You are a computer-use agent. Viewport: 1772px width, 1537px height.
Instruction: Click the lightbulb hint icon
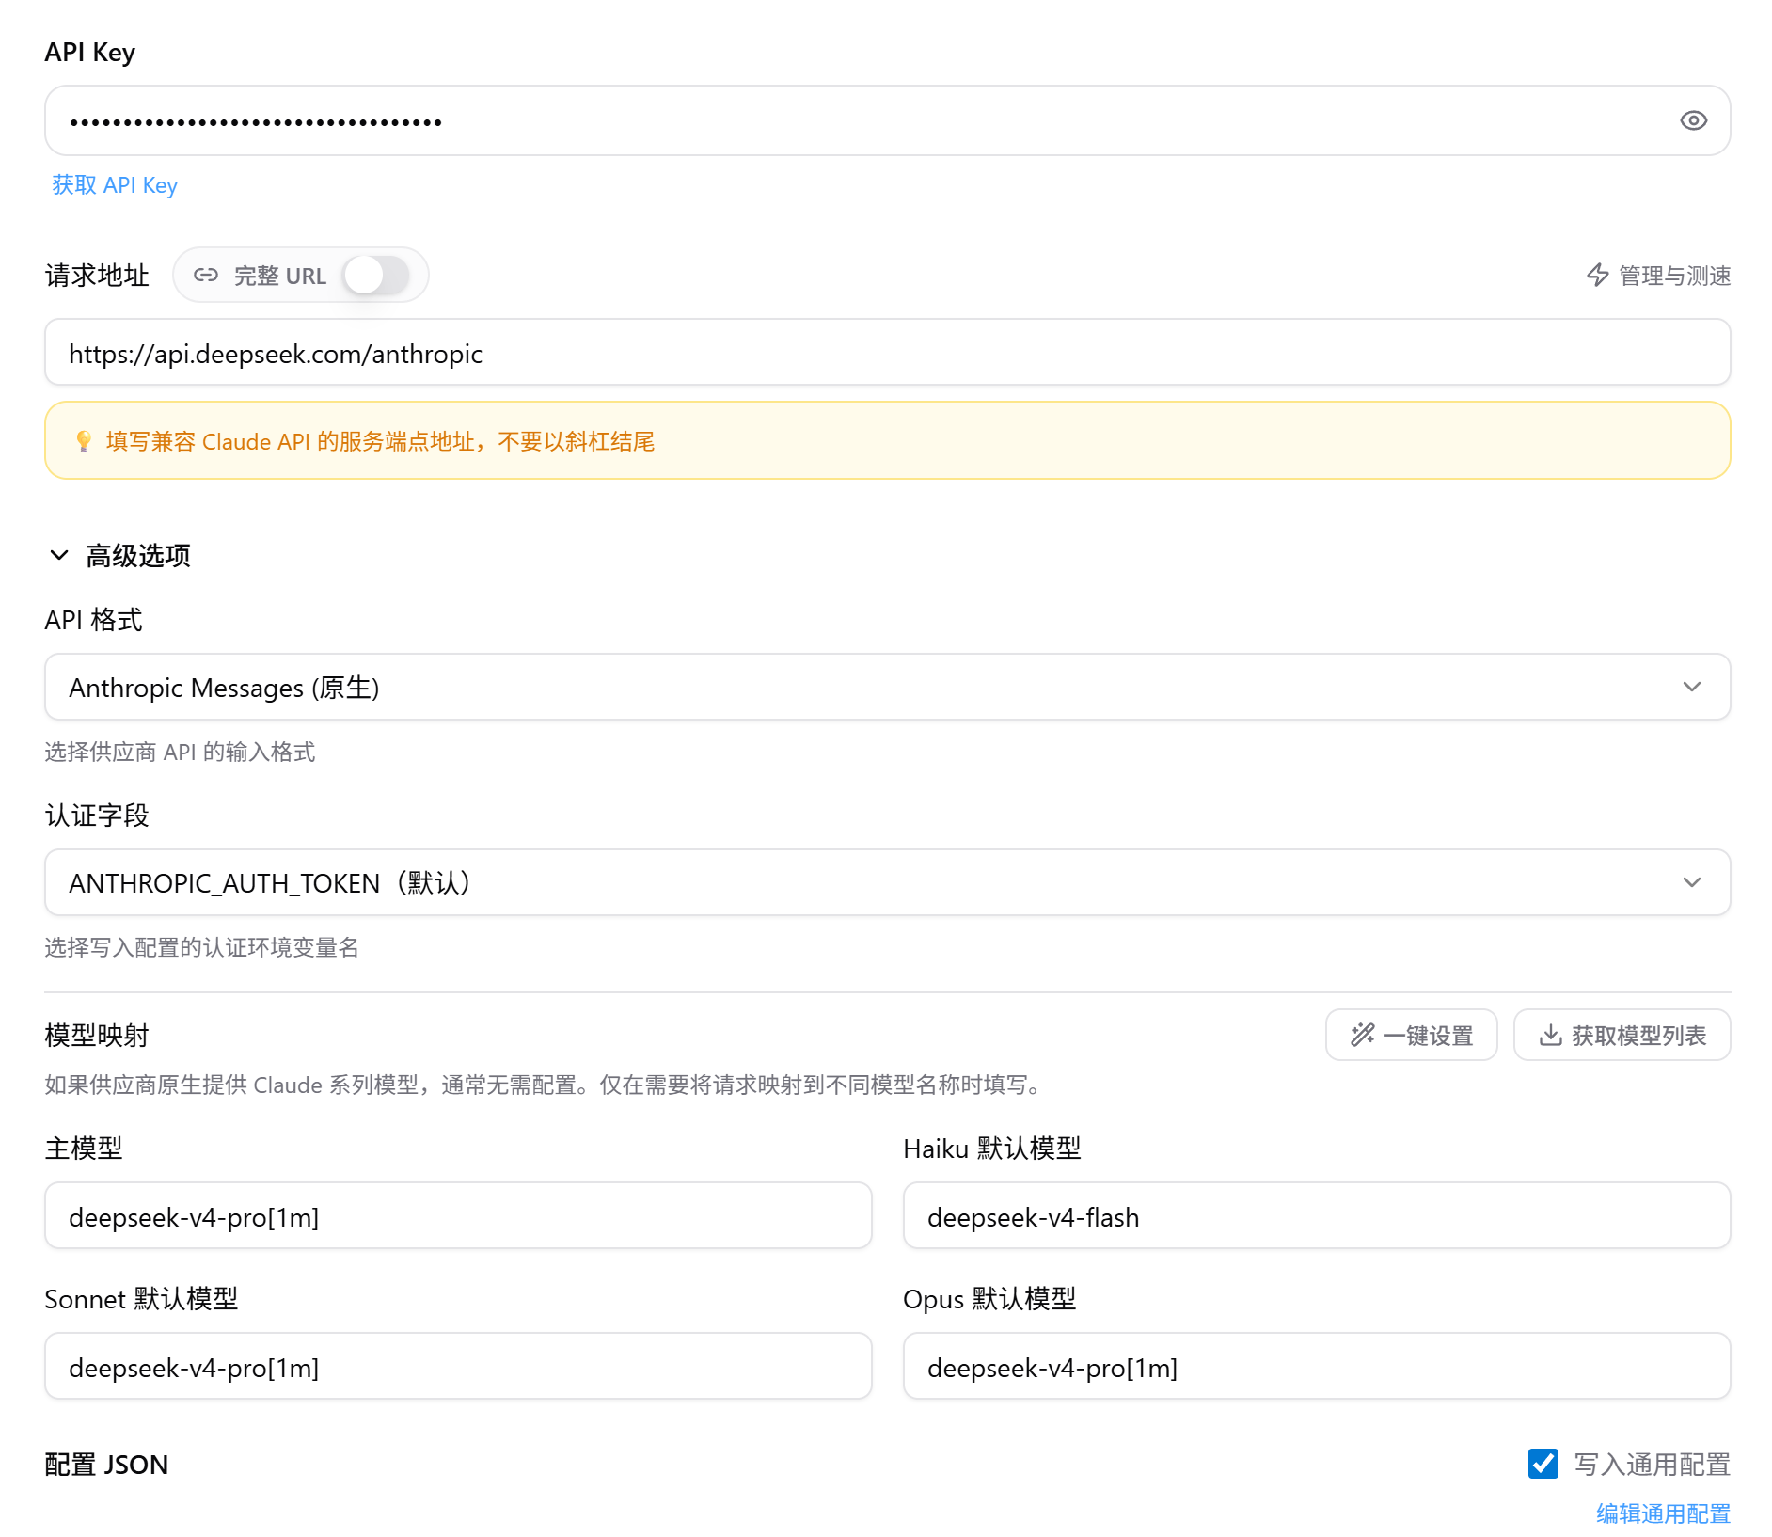click(84, 441)
